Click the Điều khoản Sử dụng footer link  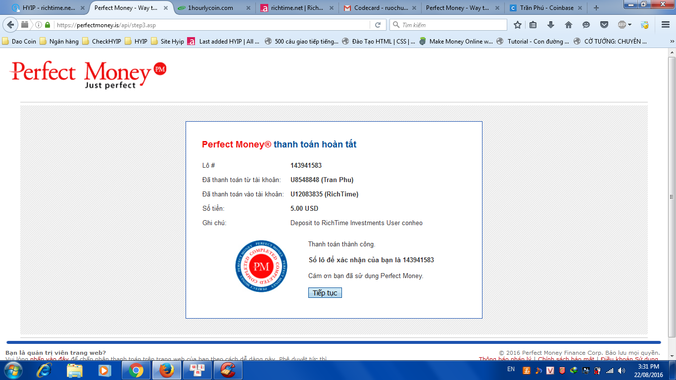629,359
